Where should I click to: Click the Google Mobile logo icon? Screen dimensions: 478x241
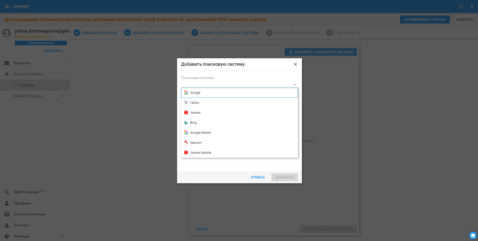point(186,132)
